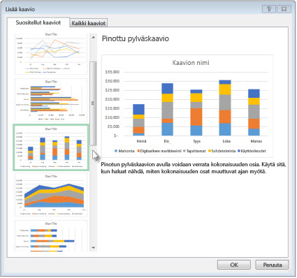Click the Heinä stacked column in preview
The image size is (297, 278).
(x=138, y=120)
